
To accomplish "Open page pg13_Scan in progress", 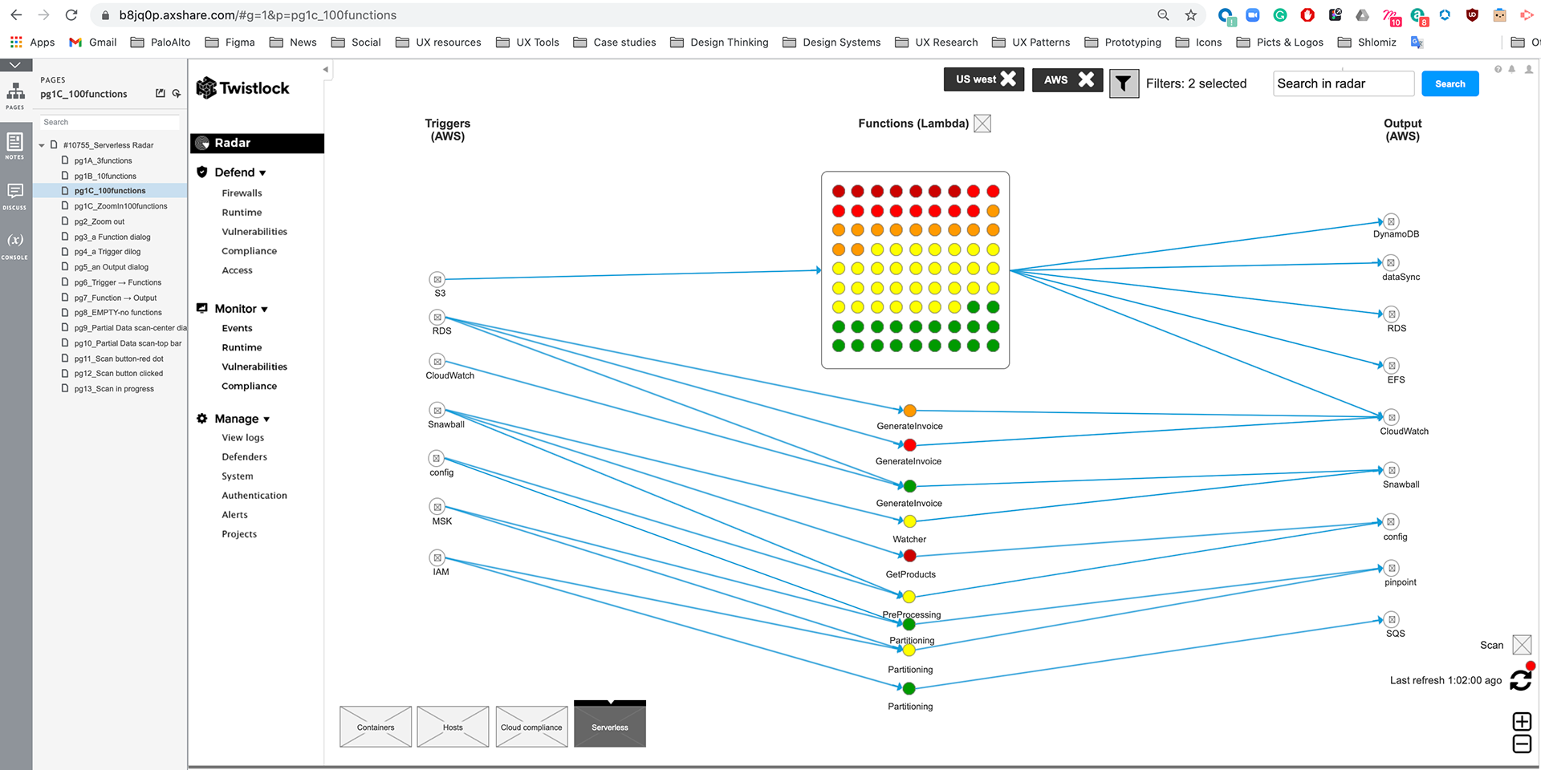I will (x=113, y=389).
